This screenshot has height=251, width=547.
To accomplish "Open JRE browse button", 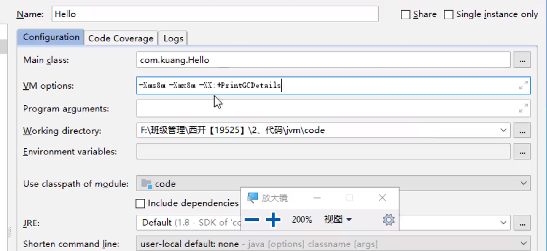I will 522,223.
